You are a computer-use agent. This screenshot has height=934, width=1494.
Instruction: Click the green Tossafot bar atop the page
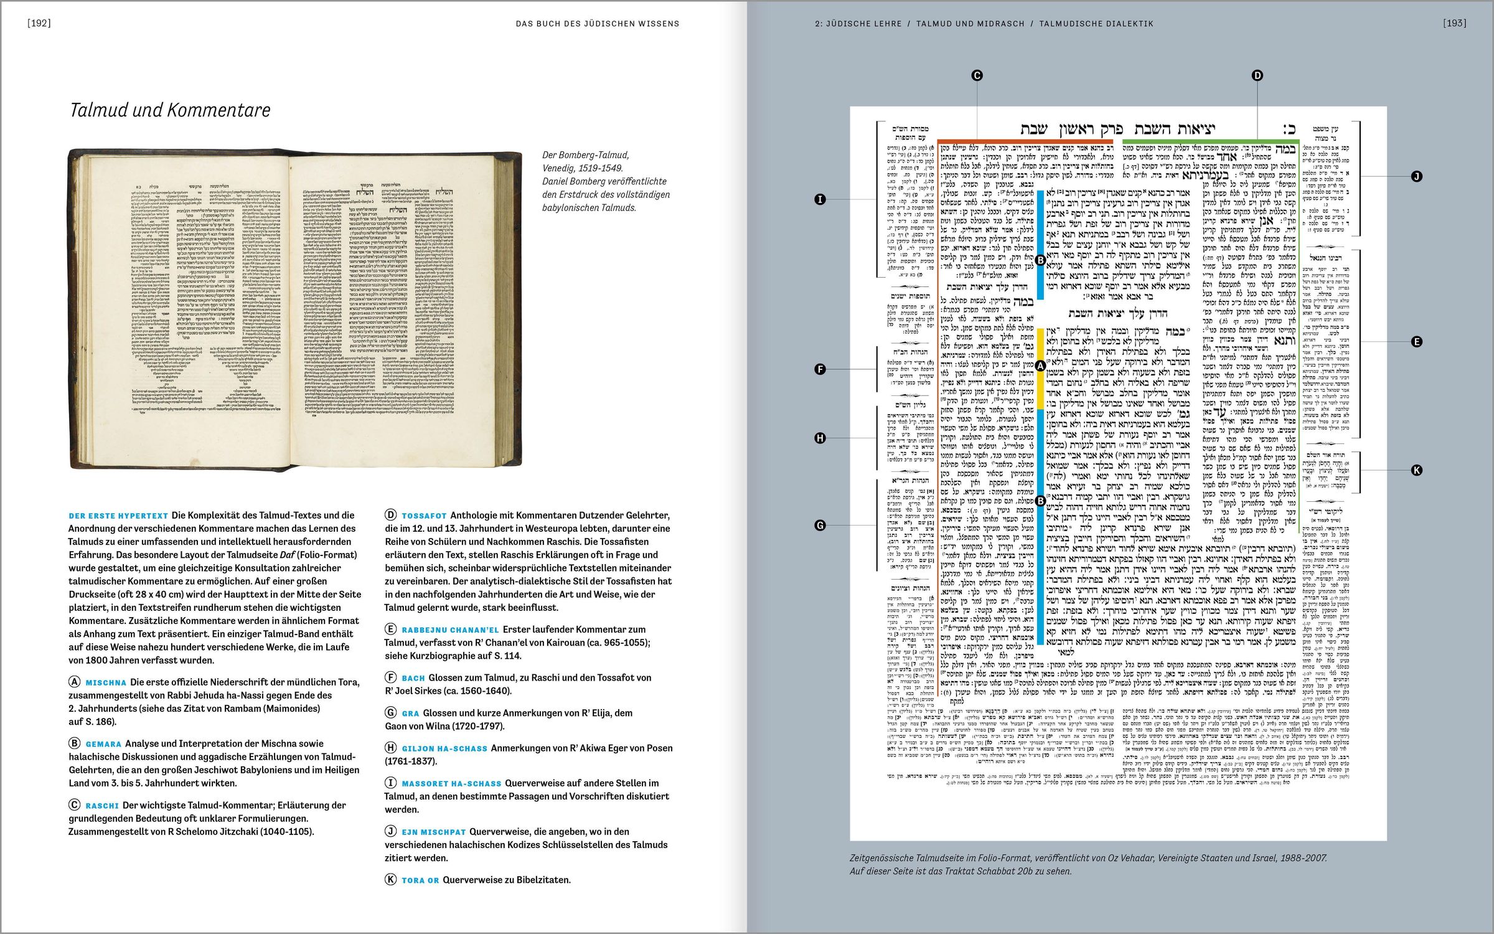click(x=1210, y=142)
